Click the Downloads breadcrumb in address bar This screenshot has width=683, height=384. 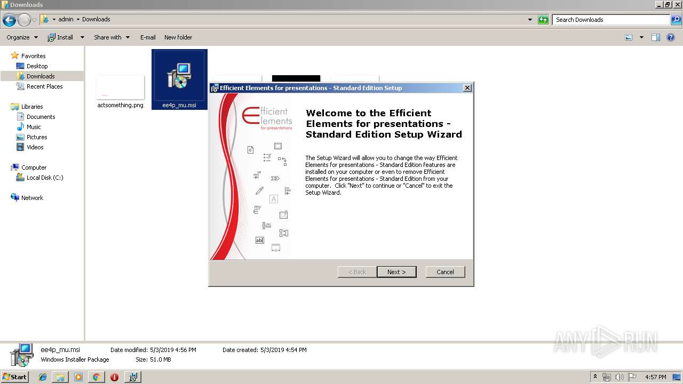(96, 19)
